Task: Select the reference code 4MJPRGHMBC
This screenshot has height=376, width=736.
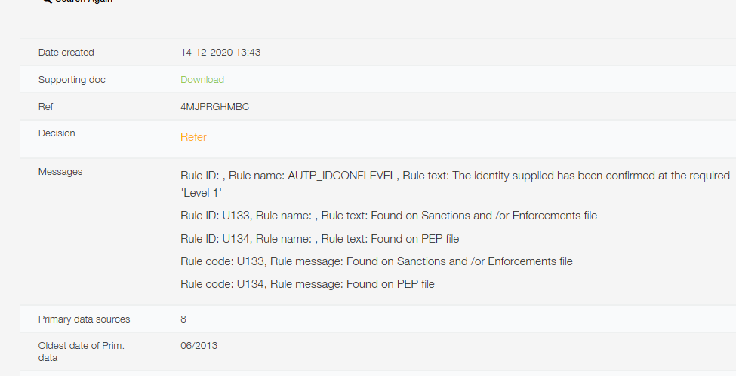Action: point(215,107)
